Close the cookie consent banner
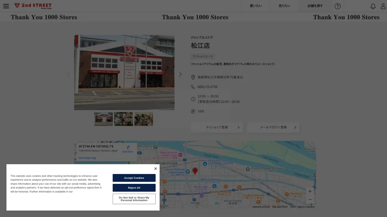Screen dimensions: 387x217 tap(155, 168)
